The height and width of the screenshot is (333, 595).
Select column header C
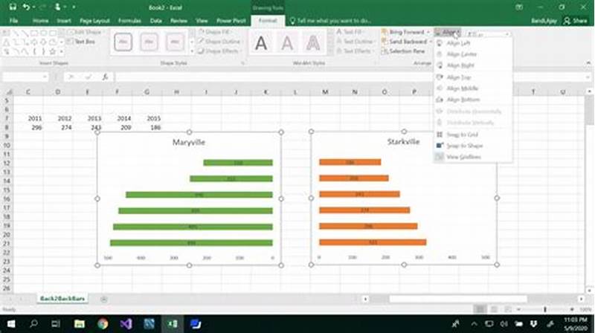tap(28, 91)
